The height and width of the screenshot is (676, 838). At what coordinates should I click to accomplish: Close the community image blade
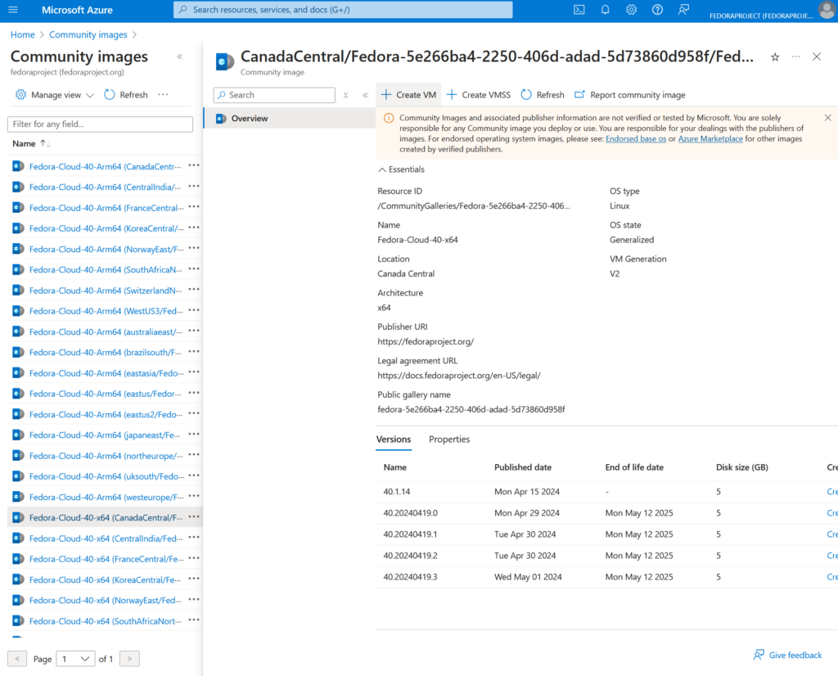coord(817,56)
